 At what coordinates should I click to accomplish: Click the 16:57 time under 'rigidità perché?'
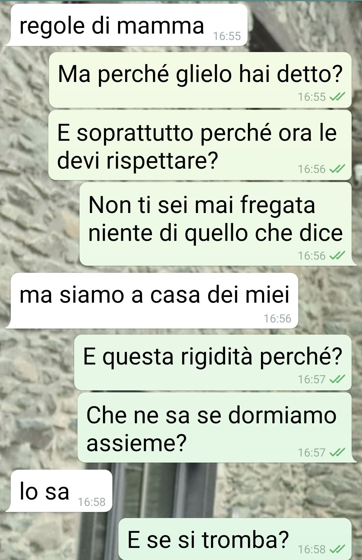[x=312, y=380]
